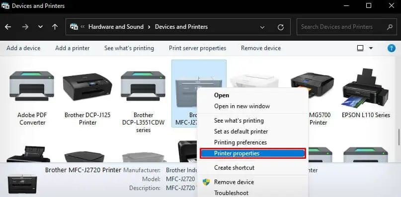The image size is (401, 197).
Task: Select the Adobe PDF Converter printer icon
Action: click(32, 86)
